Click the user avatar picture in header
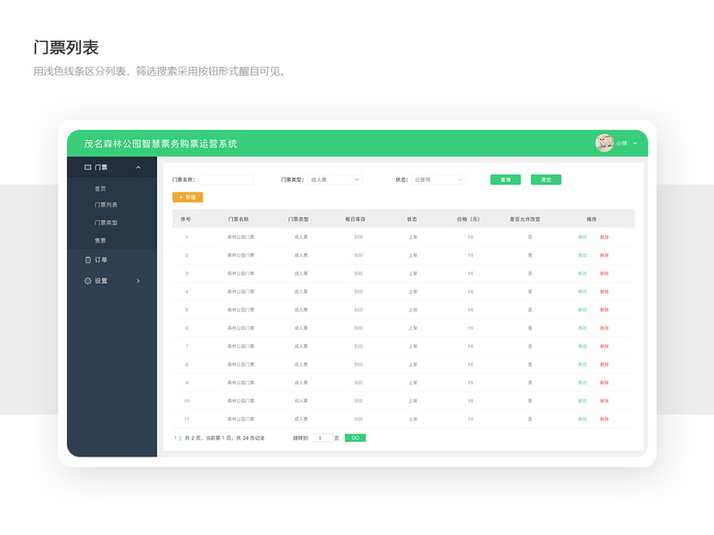This screenshot has height=535, width=714. 604,144
